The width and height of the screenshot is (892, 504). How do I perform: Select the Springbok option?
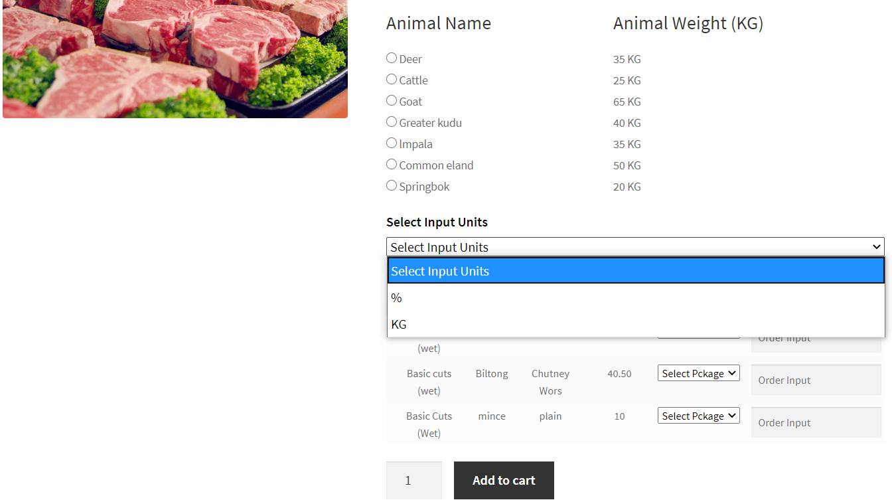point(392,186)
